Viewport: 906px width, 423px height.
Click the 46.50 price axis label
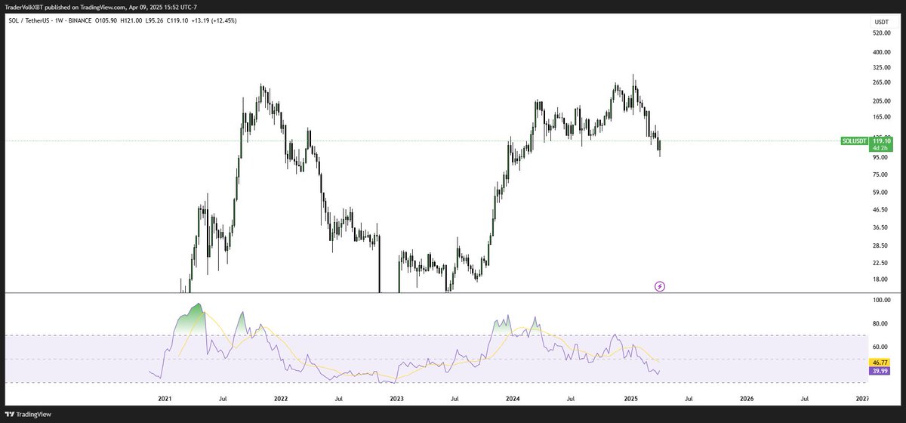pos(880,209)
